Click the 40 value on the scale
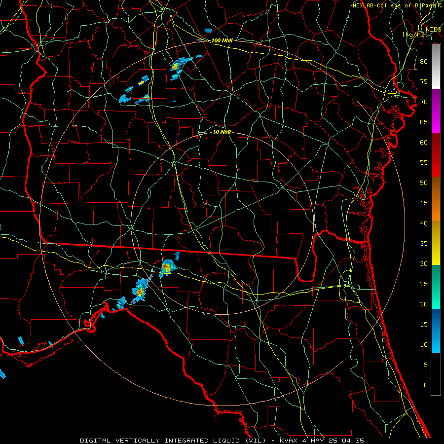444x444 pixels. pos(424,223)
